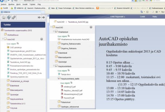This screenshot has height=112, width=165.
Task: Open the Suosikit menu in menu bar
Action: [25, 4]
